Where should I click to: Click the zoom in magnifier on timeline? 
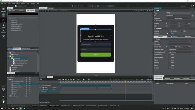point(137,79)
